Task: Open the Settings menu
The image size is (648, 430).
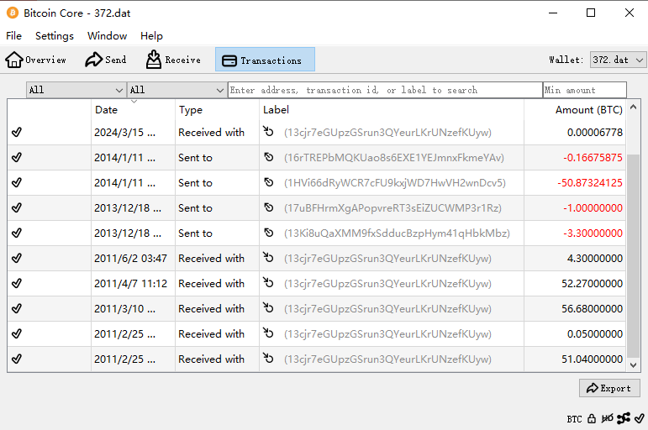Action: click(x=55, y=36)
